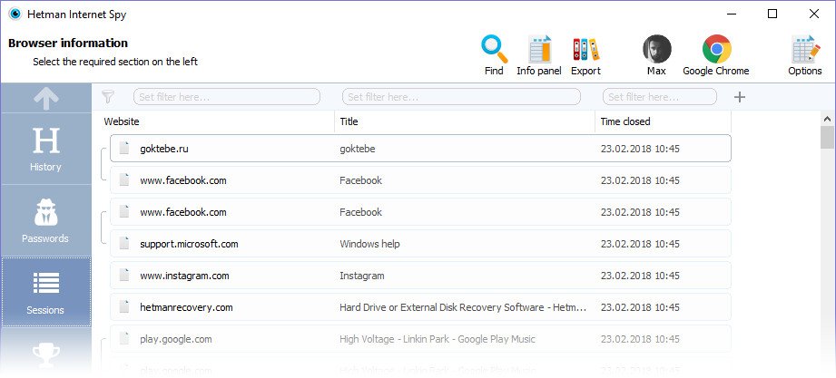Image resolution: width=836 pixels, height=378 pixels.
Task: Sort by the Title column header
Action: pyautogui.click(x=349, y=121)
